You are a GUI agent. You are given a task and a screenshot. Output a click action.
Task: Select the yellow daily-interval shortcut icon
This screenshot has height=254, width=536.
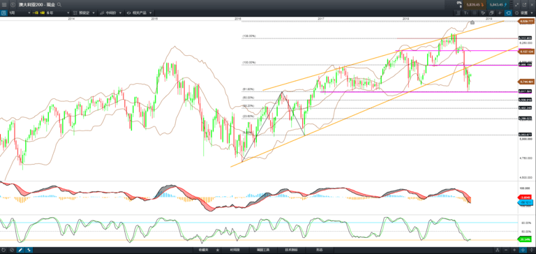(35, 13)
